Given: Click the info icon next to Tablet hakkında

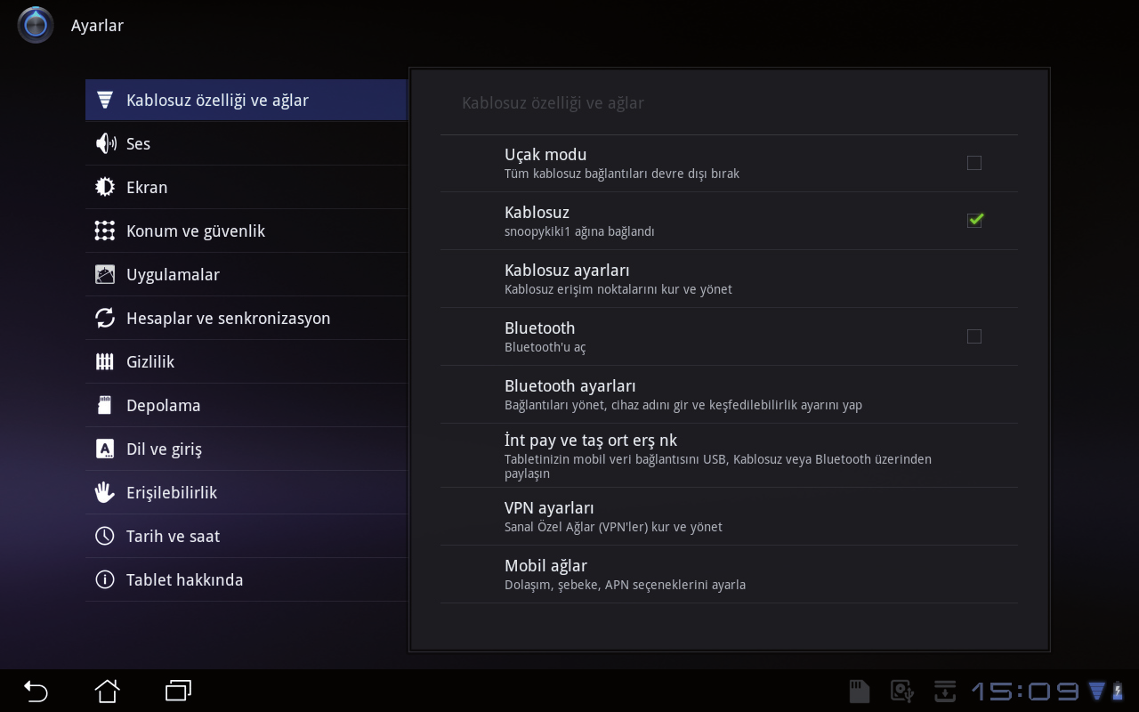Looking at the screenshot, I should pos(105,579).
